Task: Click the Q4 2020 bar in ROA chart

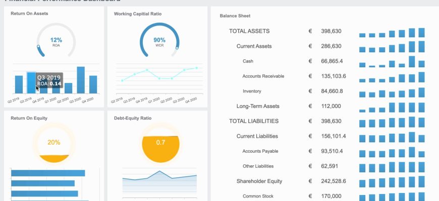Action: click(93, 84)
